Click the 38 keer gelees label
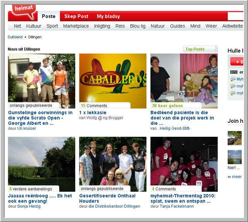The height and width of the screenshot is (222, 248). (x=167, y=106)
